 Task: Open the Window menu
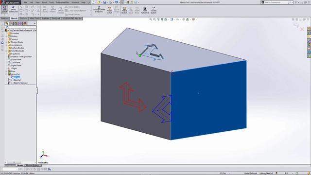75,2
